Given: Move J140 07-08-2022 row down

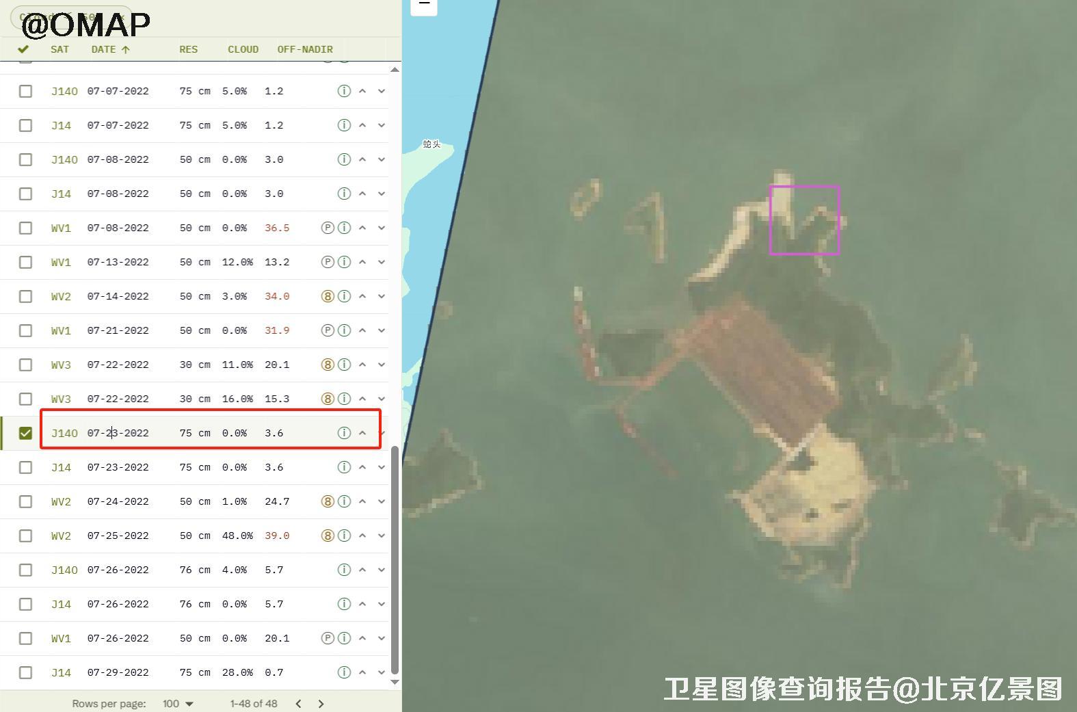Looking at the screenshot, I should pos(382,159).
